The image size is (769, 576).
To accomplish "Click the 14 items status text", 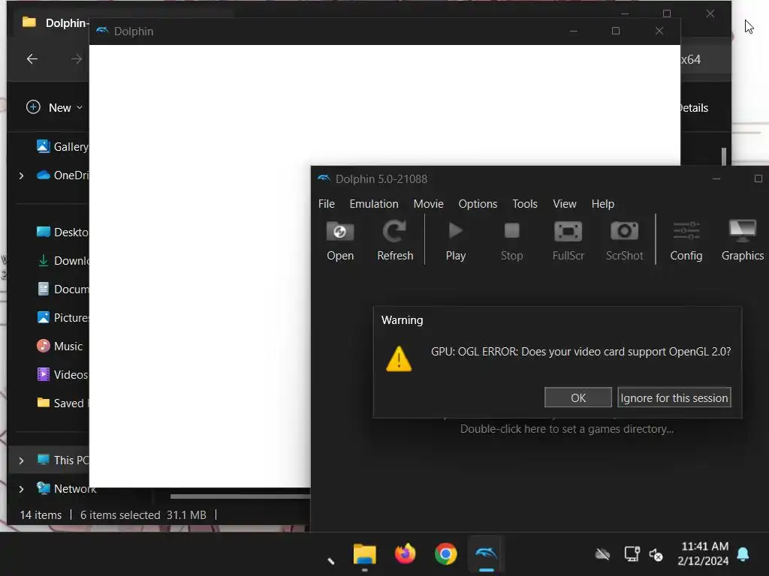I will (41, 514).
